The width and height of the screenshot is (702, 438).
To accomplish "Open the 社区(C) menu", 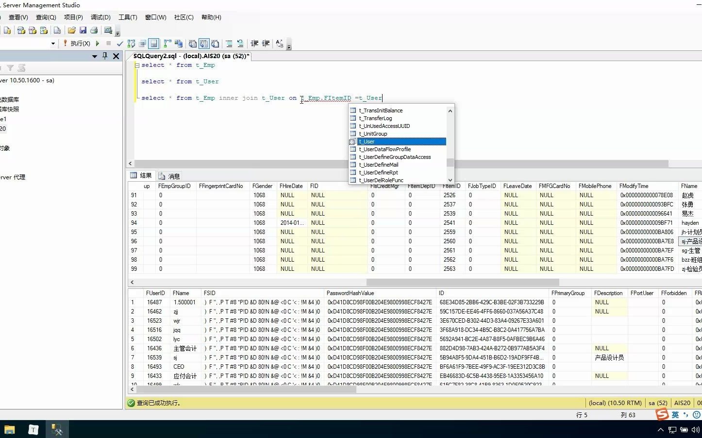I will pyautogui.click(x=184, y=17).
